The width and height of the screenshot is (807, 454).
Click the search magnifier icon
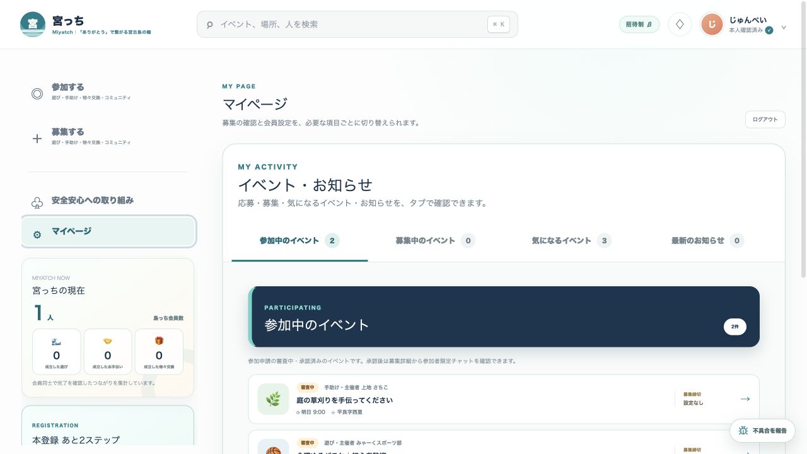point(210,25)
